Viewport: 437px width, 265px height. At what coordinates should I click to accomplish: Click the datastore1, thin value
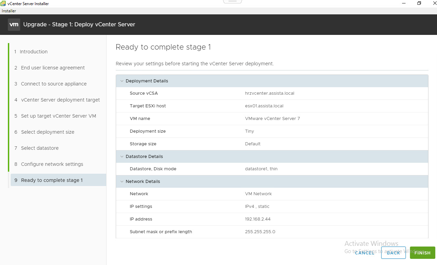tap(261, 169)
